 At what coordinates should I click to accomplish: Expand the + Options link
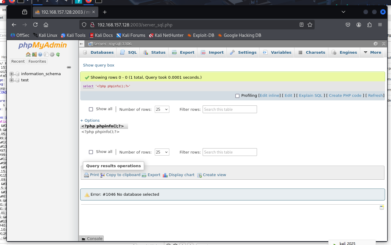[90, 120]
